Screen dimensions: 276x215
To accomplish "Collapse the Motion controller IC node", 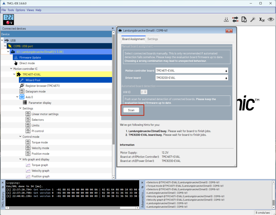I will coord(11,69).
